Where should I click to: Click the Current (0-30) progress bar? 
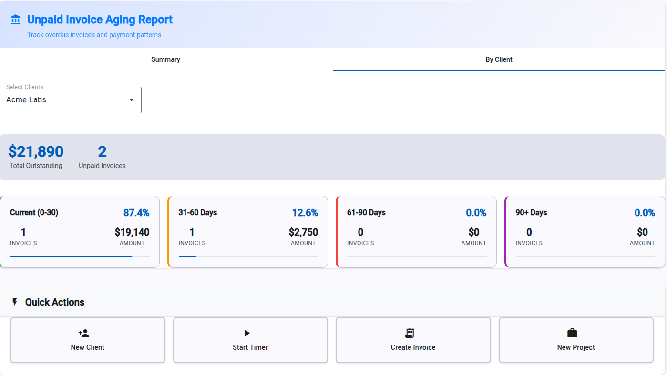[80, 257]
